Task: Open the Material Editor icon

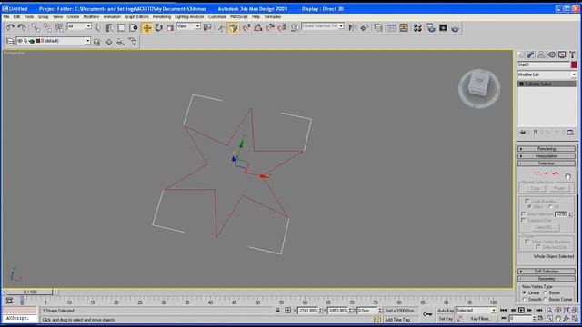Action: [x=417, y=27]
